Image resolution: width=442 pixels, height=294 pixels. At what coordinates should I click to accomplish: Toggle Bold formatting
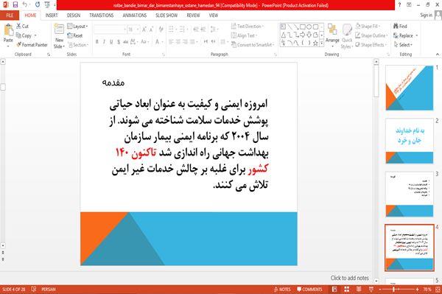(x=97, y=42)
